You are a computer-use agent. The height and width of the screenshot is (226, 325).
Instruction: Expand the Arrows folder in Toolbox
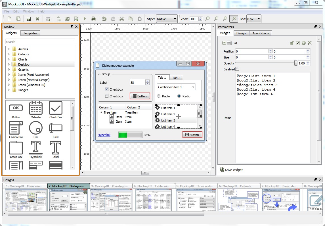click(x=9, y=49)
